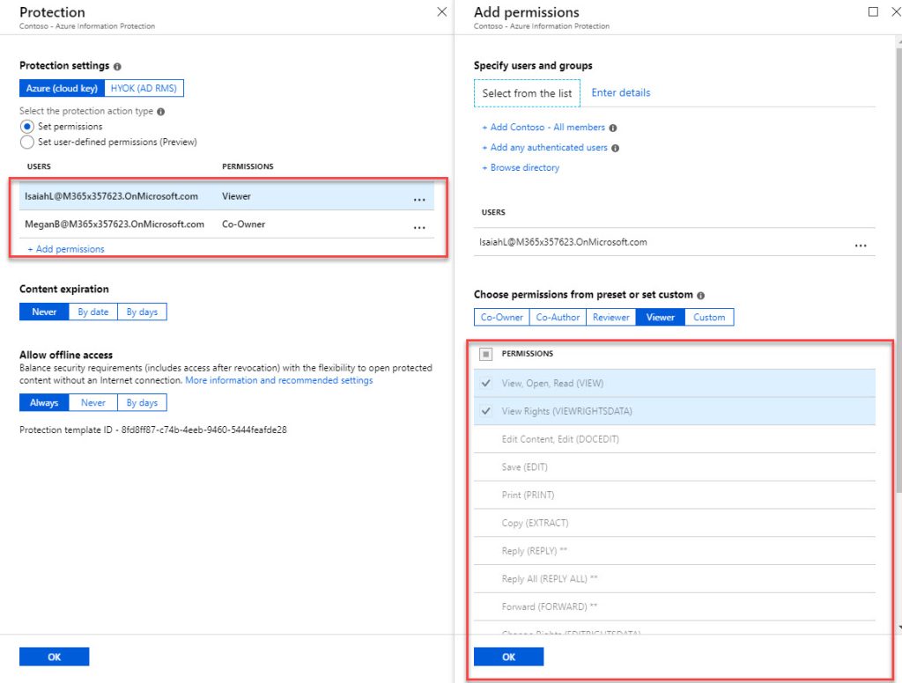902x683 pixels.
Task: Click the maximize icon on Add permissions pane
Action: (x=873, y=11)
